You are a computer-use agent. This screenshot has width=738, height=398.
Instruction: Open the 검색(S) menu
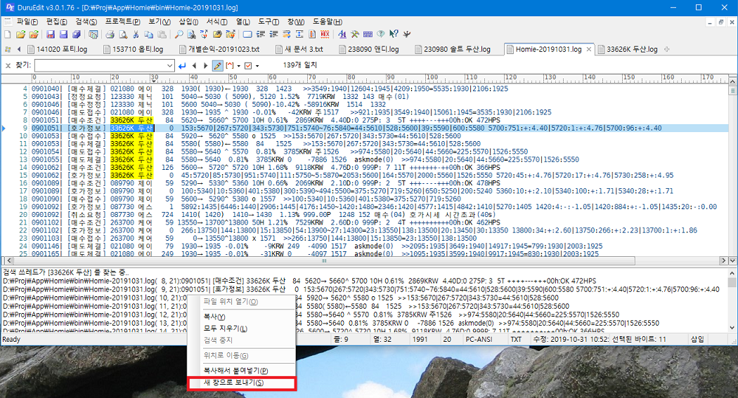(x=86, y=22)
